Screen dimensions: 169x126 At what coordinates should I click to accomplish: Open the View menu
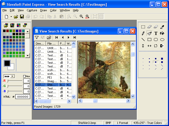pyautogui.click(x=21, y=10)
